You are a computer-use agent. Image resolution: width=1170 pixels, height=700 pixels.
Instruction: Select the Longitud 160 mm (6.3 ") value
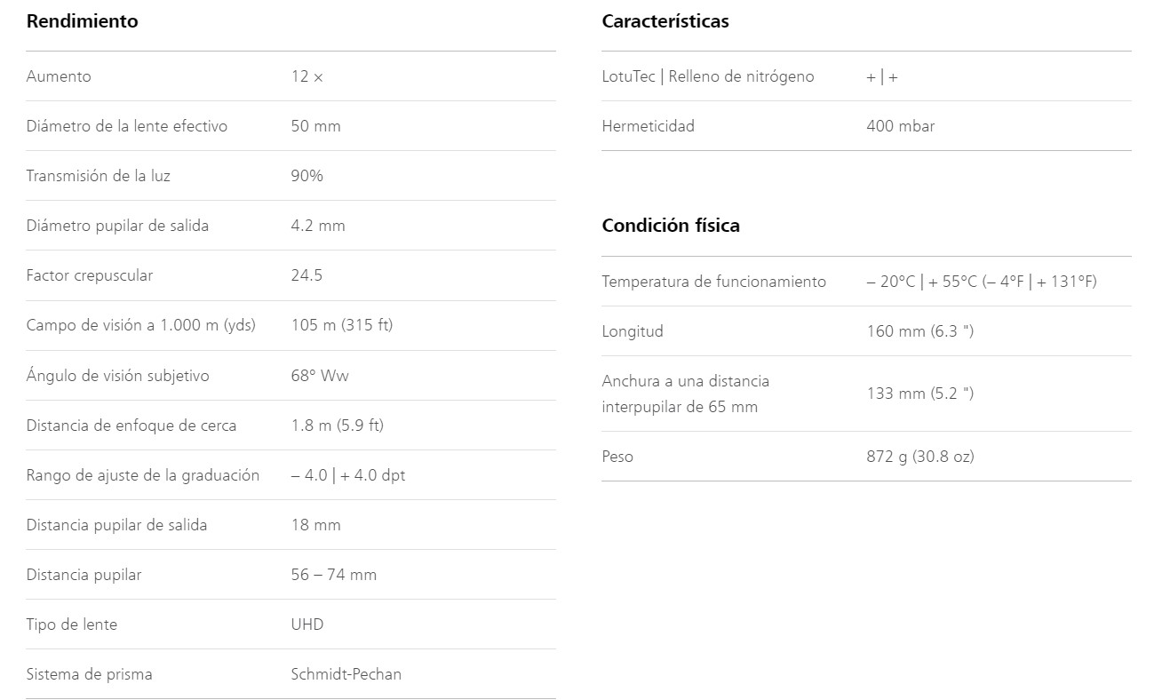click(920, 331)
